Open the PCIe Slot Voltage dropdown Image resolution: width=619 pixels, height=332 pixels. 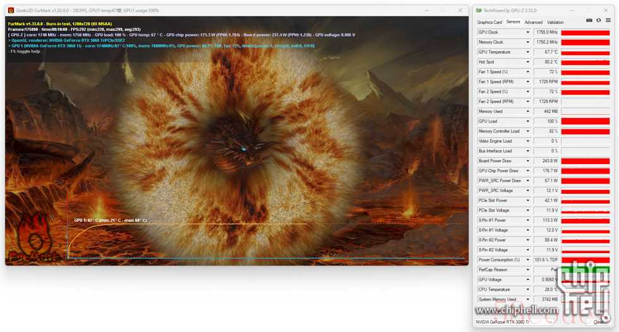[x=527, y=211]
